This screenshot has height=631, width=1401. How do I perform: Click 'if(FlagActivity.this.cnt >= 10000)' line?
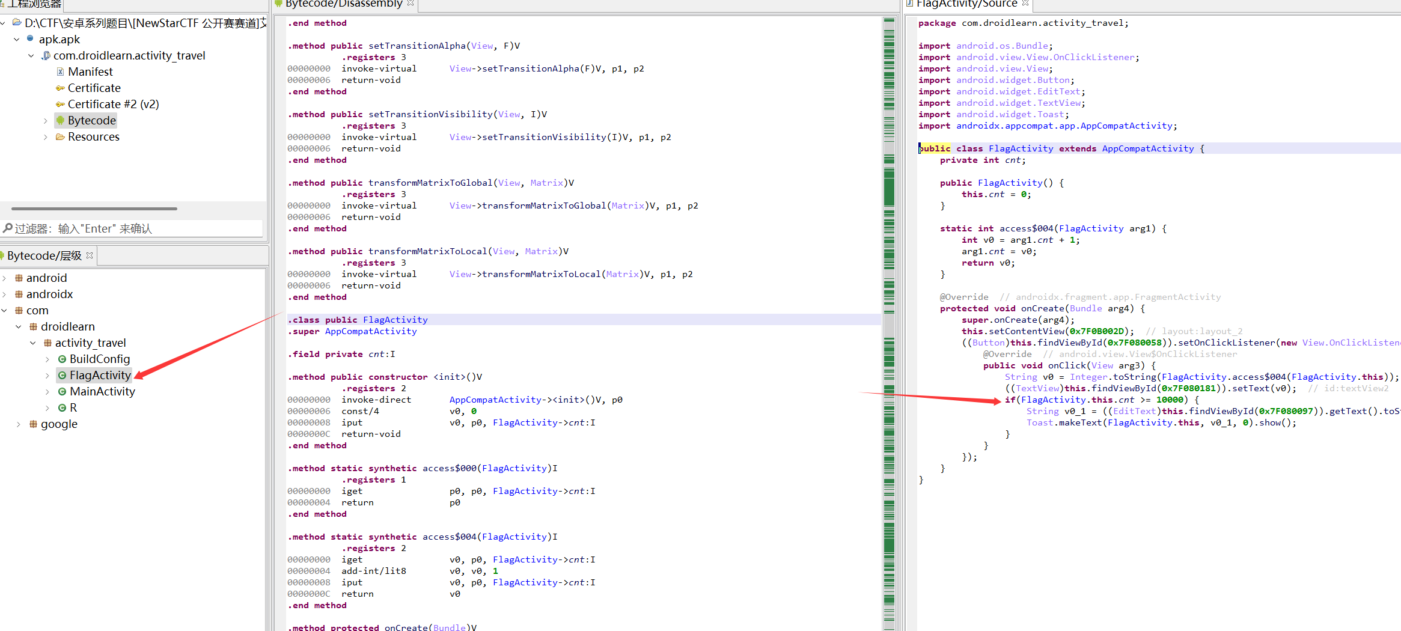click(1102, 400)
